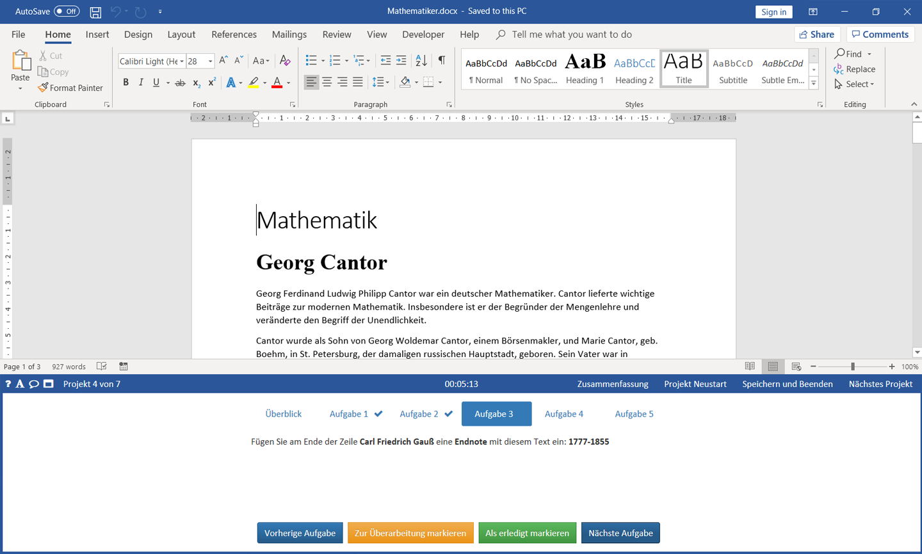Apply Bold formatting
The width and height of the screenshot is (922, 554).
[125, 82]
